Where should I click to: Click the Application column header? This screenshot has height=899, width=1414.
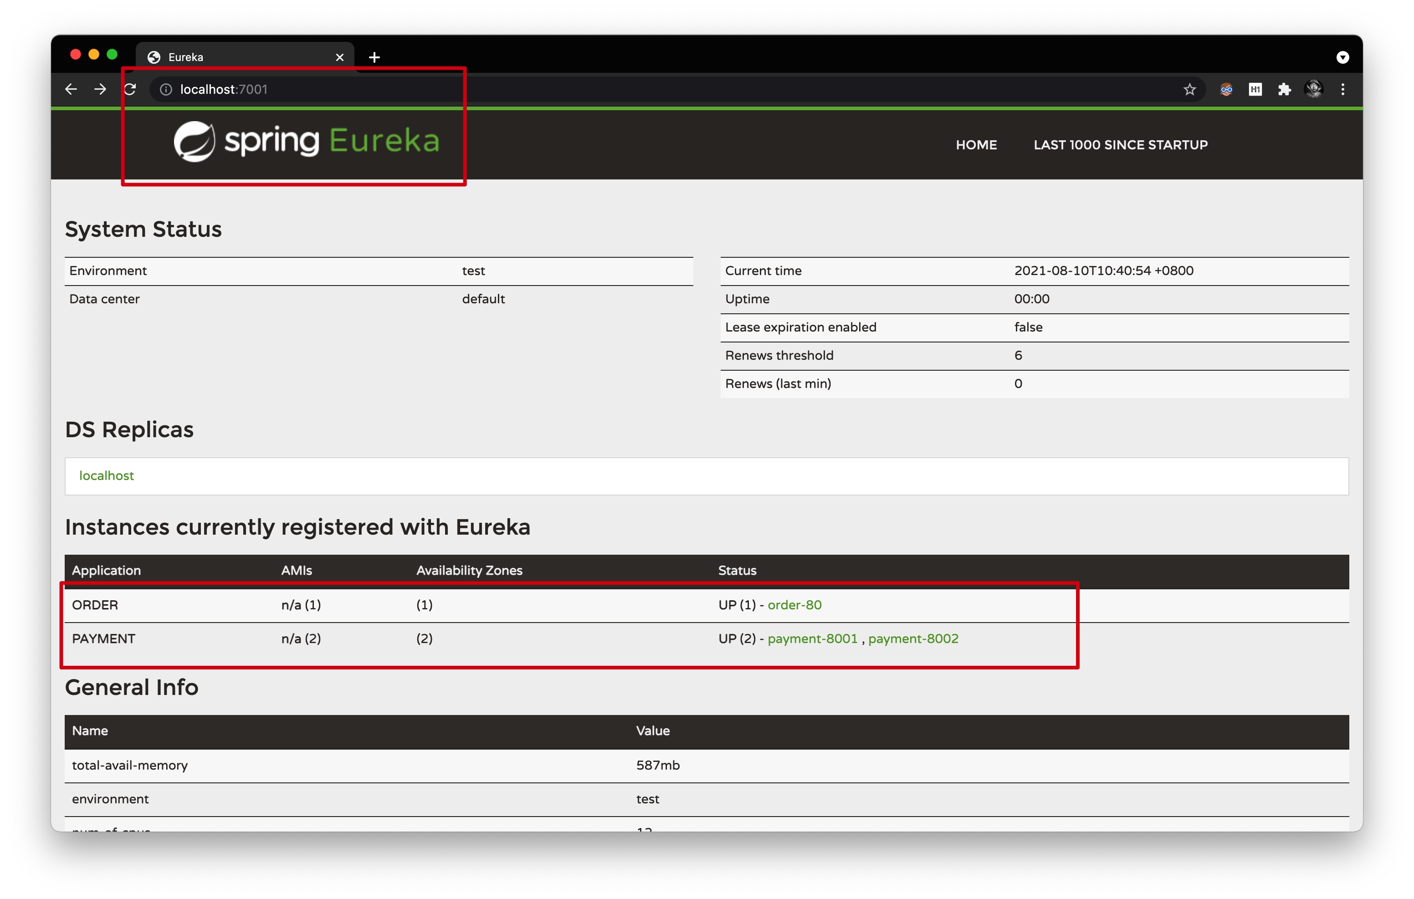(x=106, y=570)
